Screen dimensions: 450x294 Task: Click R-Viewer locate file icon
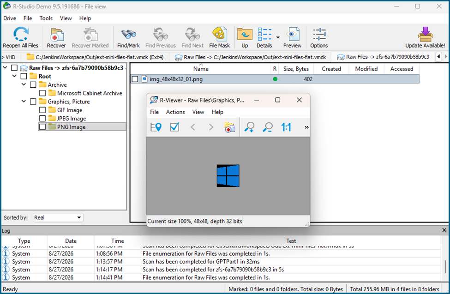pyautogui.click(x=156, y=127)
